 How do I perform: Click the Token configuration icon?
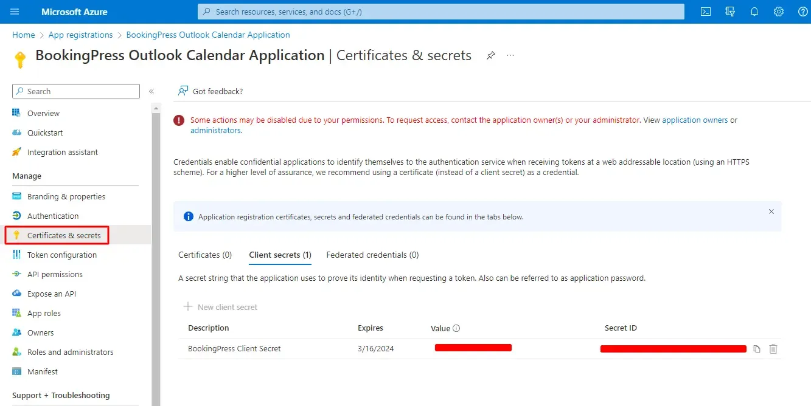click(16, 255)
